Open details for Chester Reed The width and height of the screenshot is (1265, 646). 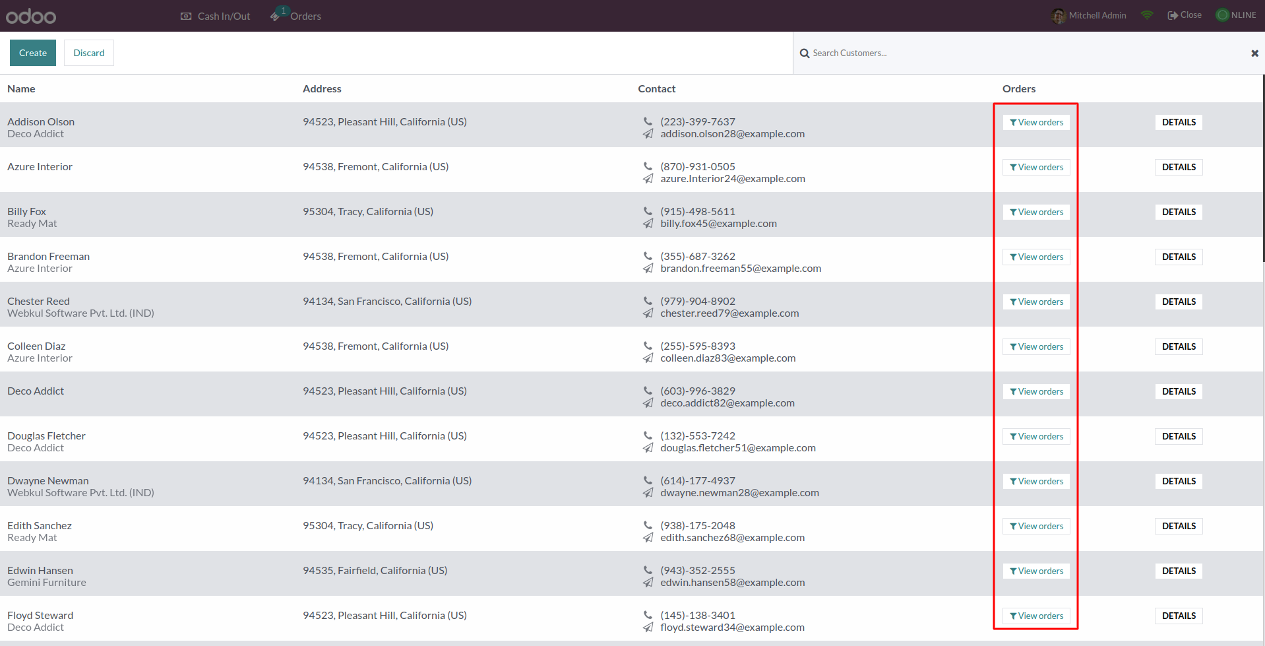tap(1179, 302)
